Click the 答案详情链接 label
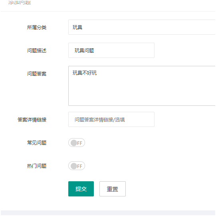Viewport: 216px width, 216px height. pyautogui.click(x=32, y=120)
